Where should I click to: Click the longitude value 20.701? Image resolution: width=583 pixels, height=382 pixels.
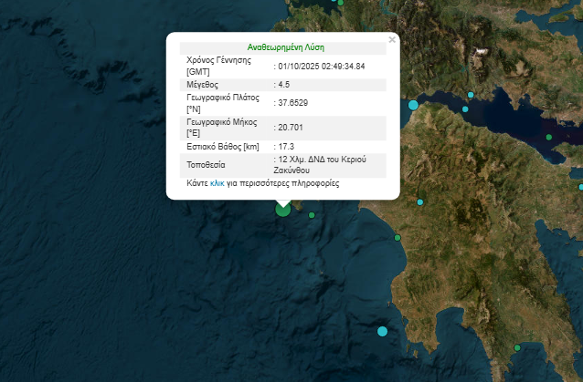pos(291,128)
